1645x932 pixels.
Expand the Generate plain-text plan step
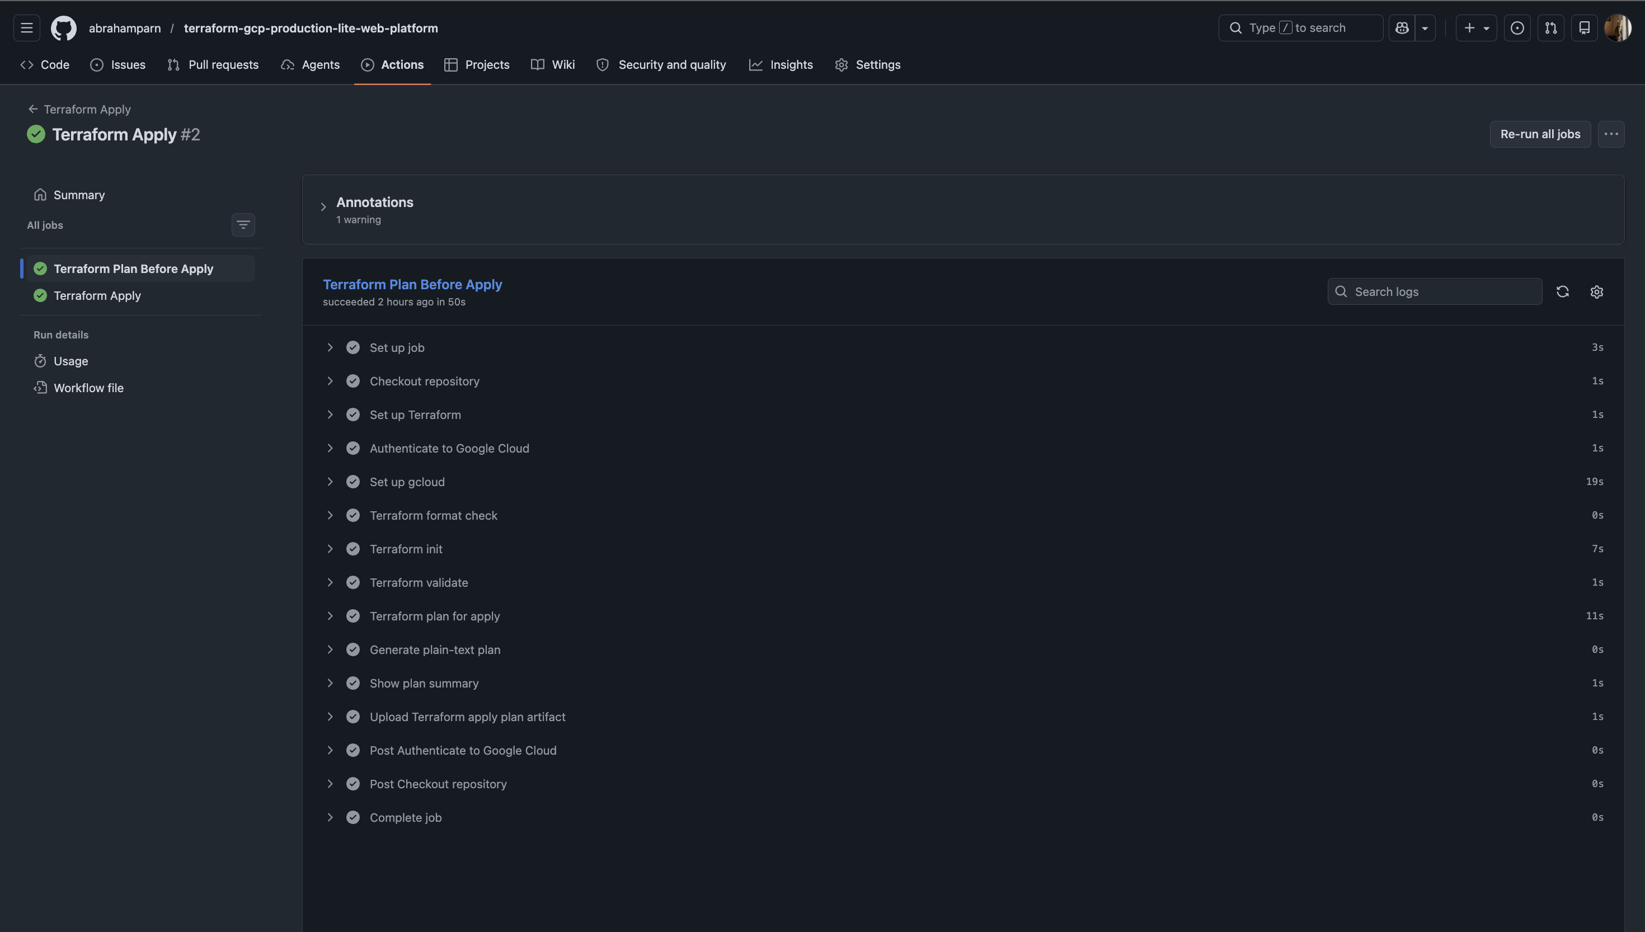coord(963,649)
